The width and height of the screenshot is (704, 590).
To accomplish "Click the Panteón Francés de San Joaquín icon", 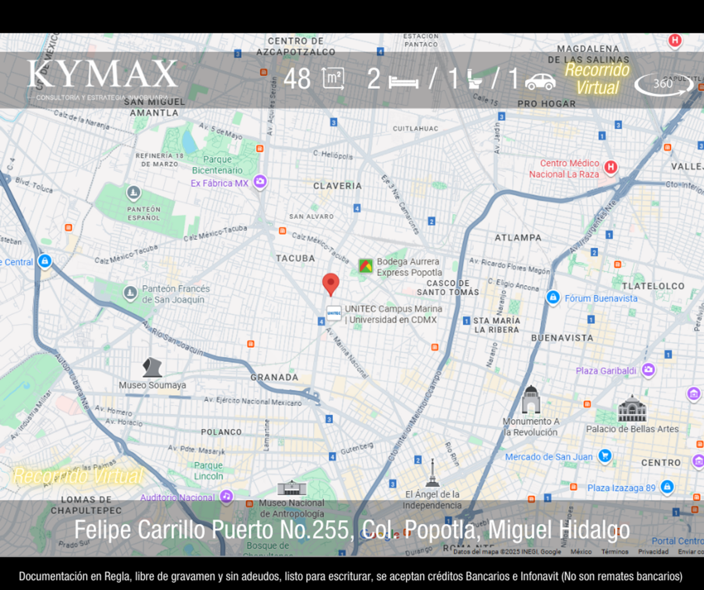I will (x=130, y=292).
